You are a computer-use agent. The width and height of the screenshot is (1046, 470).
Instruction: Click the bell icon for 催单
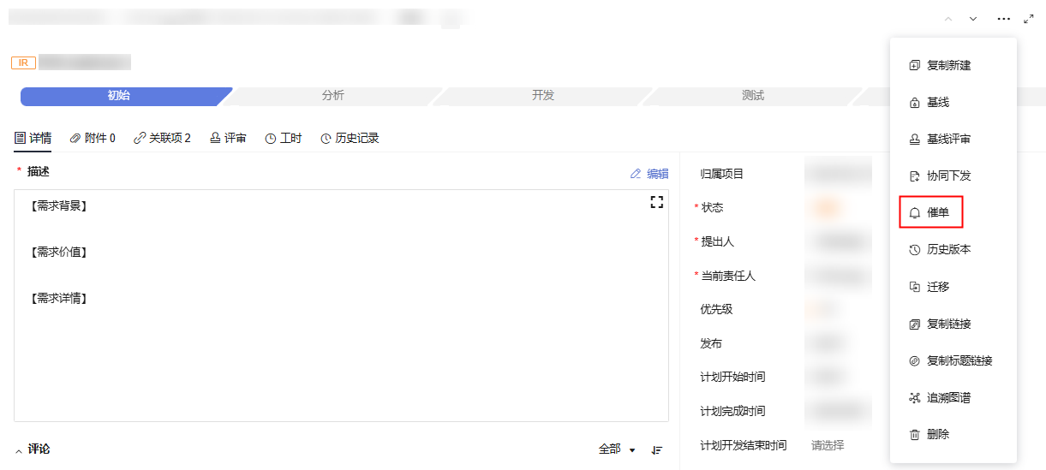coord(914,213)
